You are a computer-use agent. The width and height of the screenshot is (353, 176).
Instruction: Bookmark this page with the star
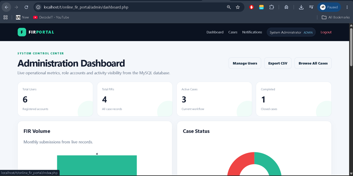pos(238,7)
